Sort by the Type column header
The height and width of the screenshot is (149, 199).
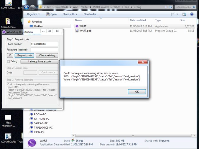[x=166, y=20]
